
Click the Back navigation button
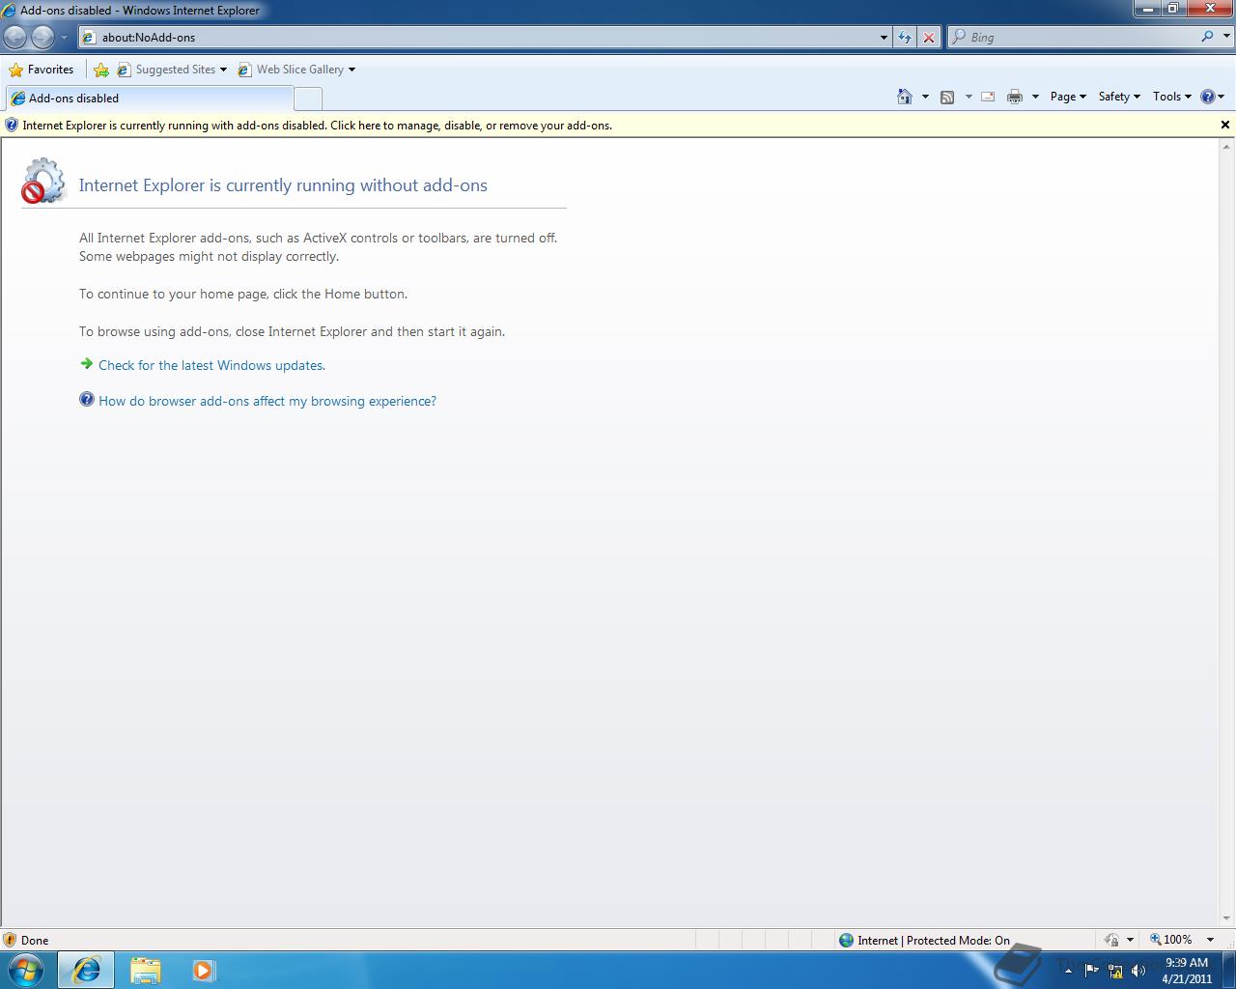[15, 37]
